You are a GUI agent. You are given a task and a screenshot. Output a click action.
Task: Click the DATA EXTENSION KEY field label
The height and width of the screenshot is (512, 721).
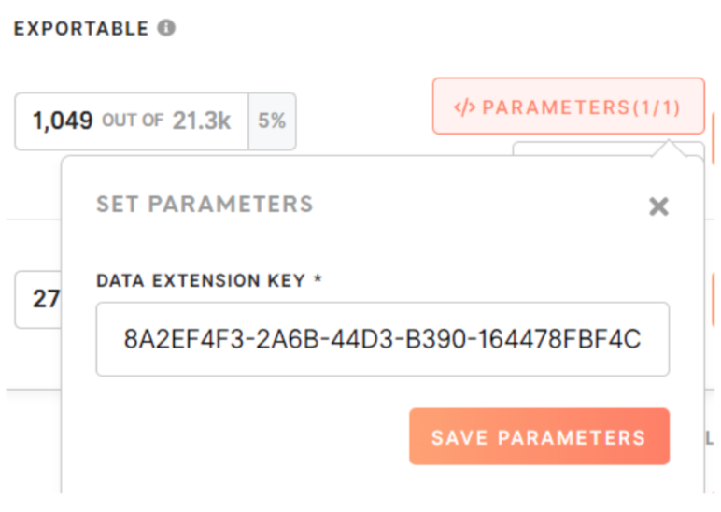click(200, 280)
